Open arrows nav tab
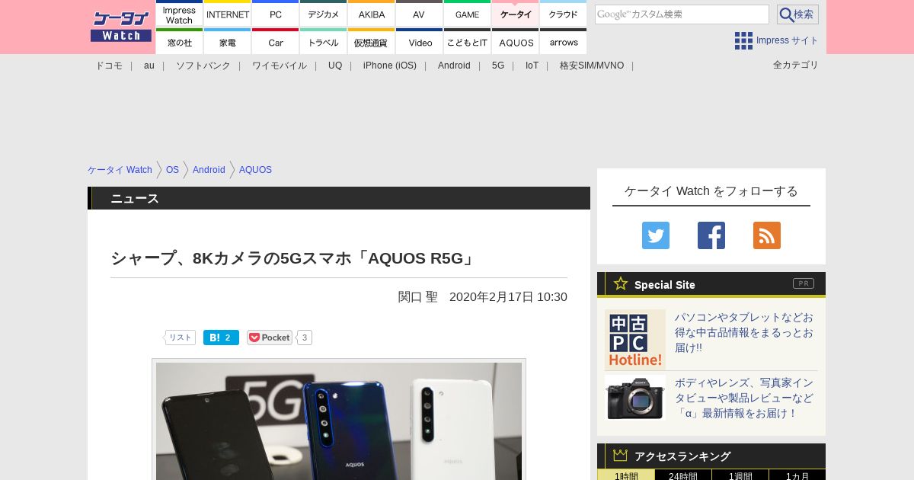The image size is (914, 480). click(x=564, y=41)
